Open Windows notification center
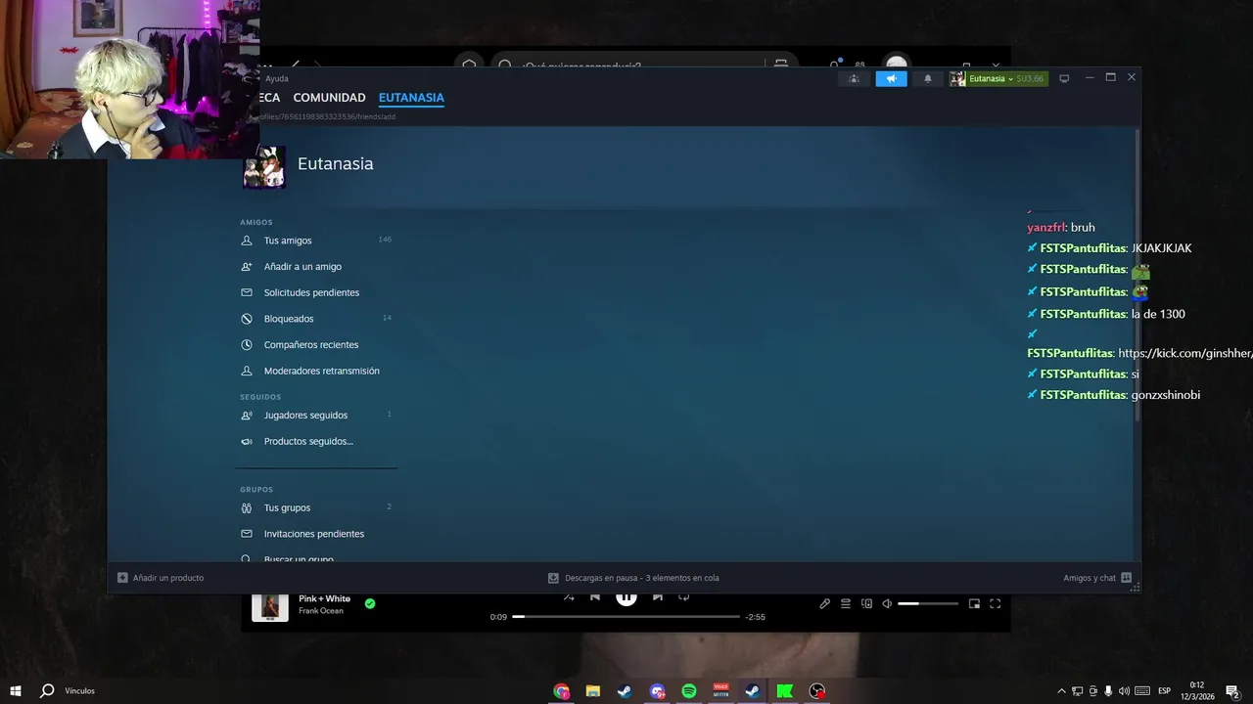 point(1232,691)
